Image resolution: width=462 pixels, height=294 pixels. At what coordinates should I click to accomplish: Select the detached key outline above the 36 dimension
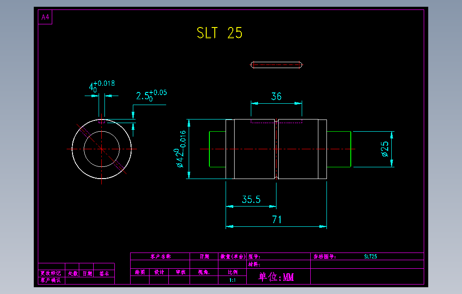tap(276, 65)
